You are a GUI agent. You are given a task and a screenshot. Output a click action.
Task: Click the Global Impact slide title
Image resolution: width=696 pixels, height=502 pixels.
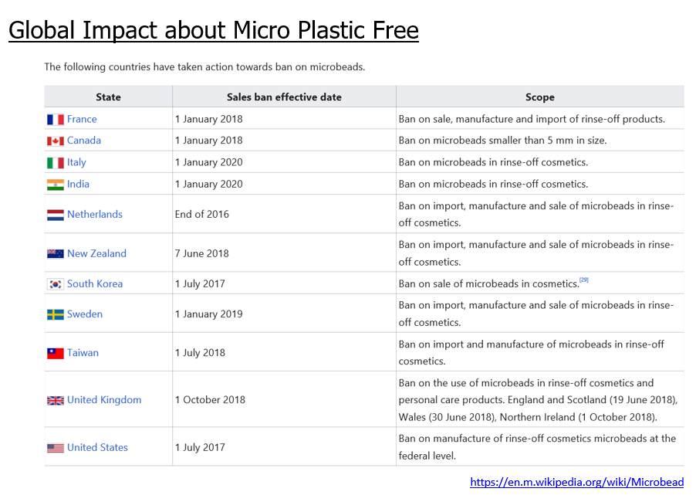(214, 31)
